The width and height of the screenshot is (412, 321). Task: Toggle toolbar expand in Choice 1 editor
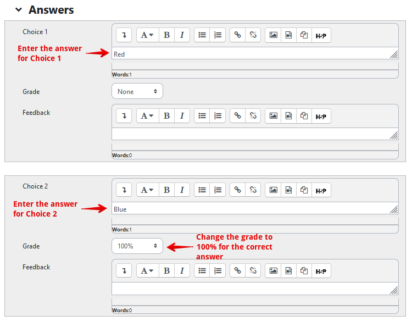tap(124, 35)
